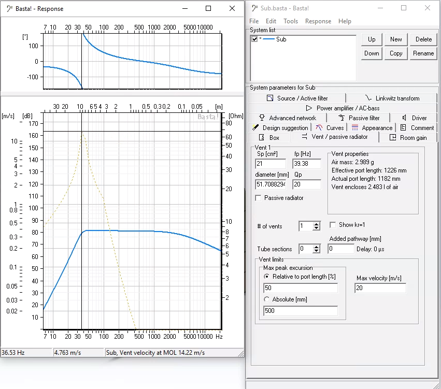Switch to the Passive filter tab
Viewport: 441px width, 389px height.
tap(358, 118)
